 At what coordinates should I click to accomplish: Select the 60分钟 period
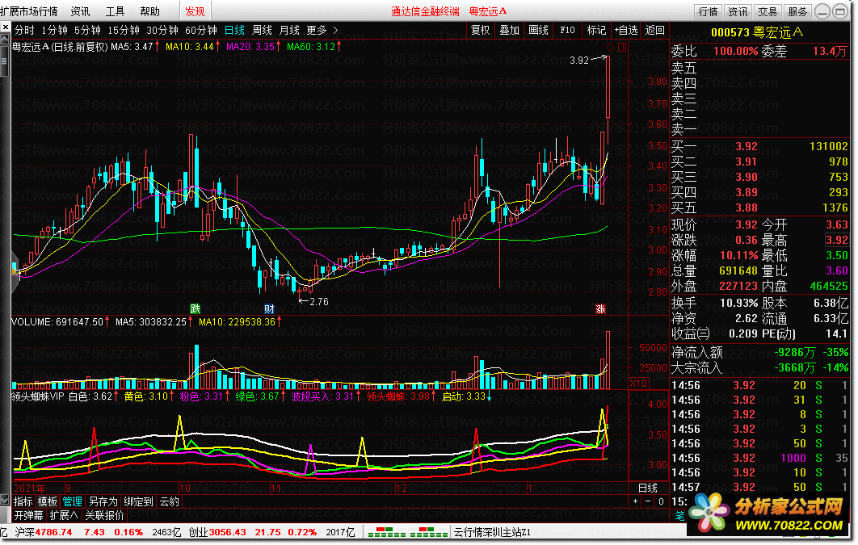tap(201, 30)
